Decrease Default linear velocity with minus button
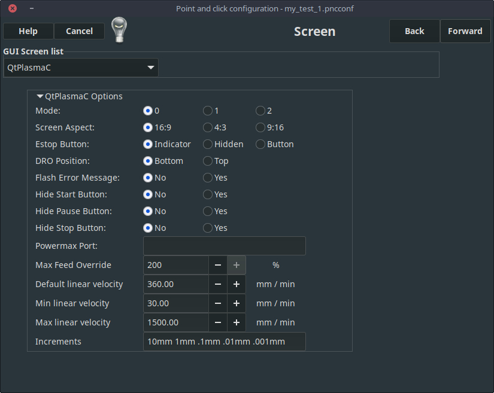Image resolution: width=494 pixels, height=393 pixels. pyautogui.click(x=217, y=284)
